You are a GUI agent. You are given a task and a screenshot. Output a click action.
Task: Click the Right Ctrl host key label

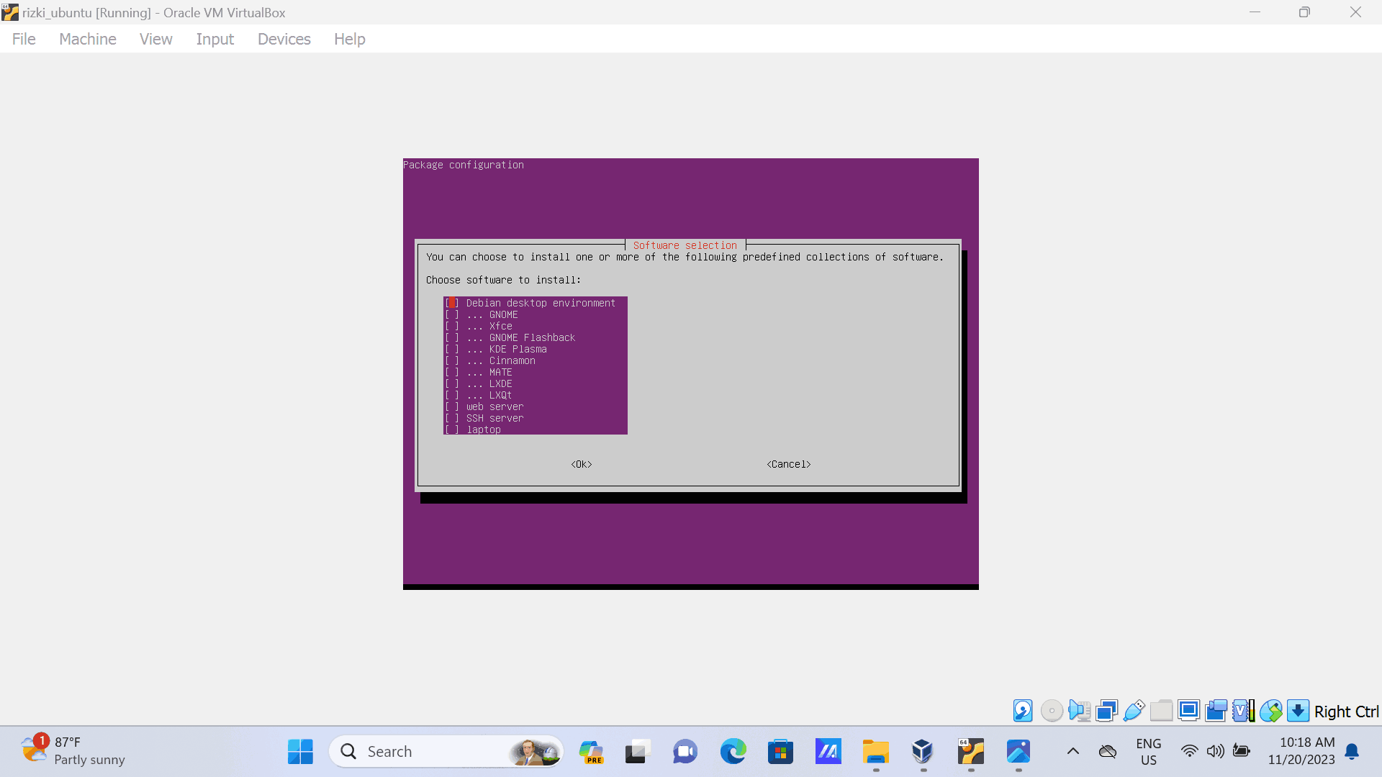pos(1347,712)
